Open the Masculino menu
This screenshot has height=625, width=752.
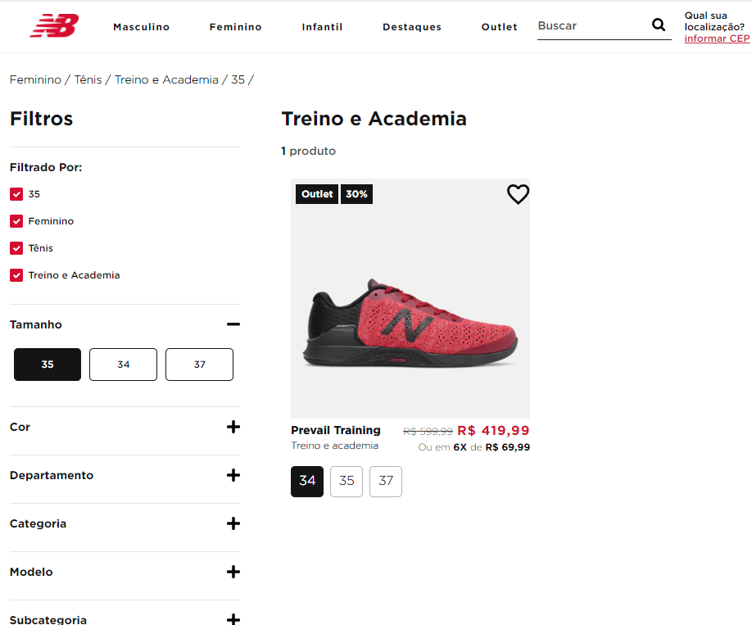(x=141, y=27)
